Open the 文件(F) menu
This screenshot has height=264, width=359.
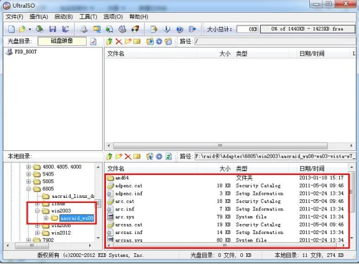[x=15, y=17]
